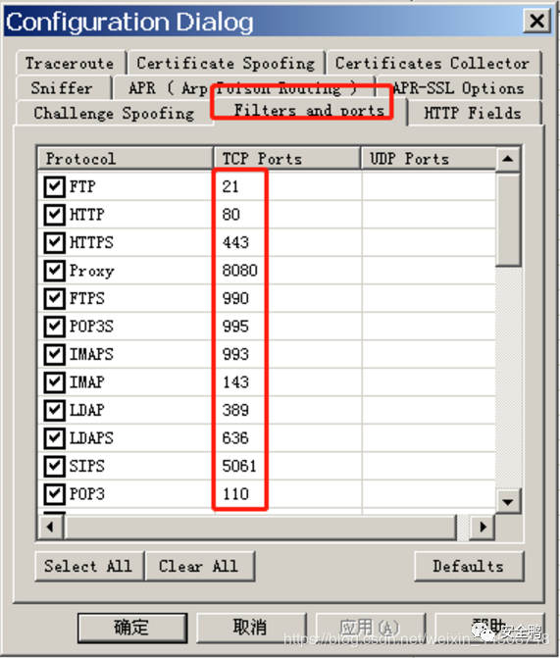The height and width of the screenshot is (658, 560).
Task: Toggle the HTTPS protocol checkbox
Action: pyautogui.click(x=55, y=242)
